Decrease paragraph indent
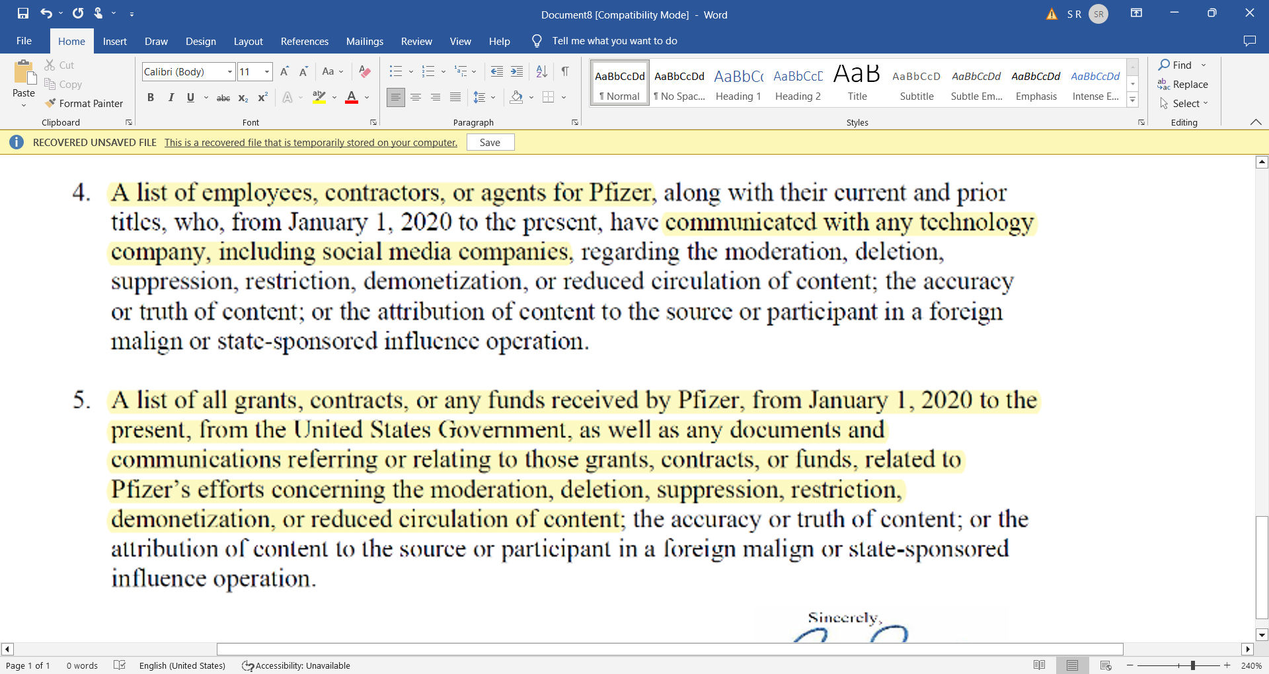The width and height of the screenshot is (1269, 674). (497, 71)
